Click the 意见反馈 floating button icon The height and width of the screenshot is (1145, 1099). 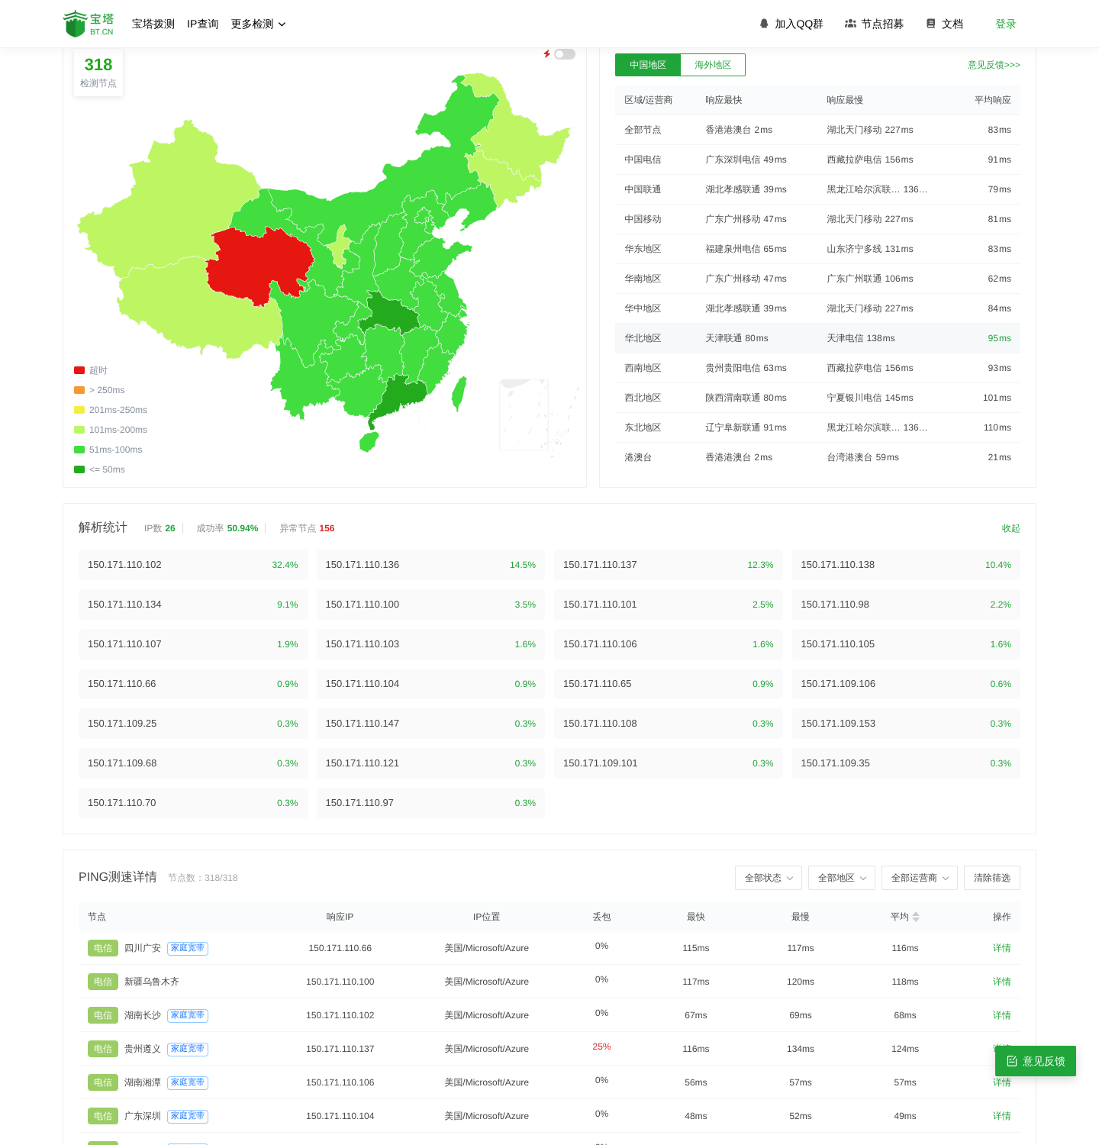(1012, 1061)
